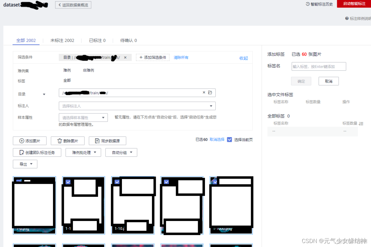Click the 删除图片 trash icon
The width and height of the screenshot is (371, 247).
coord(59,141)
